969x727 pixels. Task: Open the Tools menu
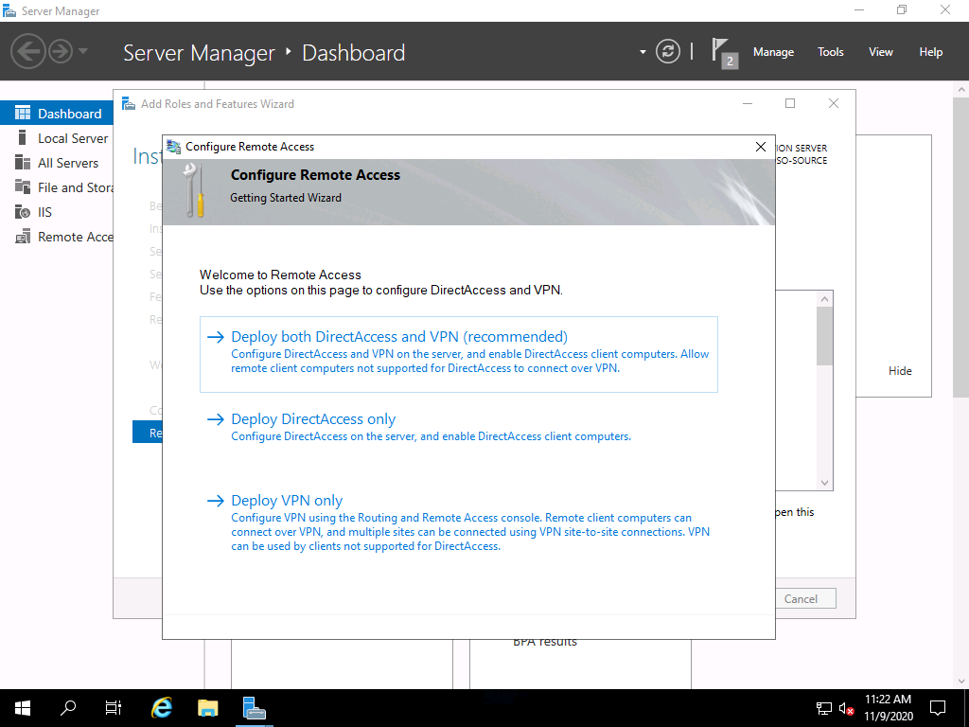pyautogui.click(x=831, y=52)
